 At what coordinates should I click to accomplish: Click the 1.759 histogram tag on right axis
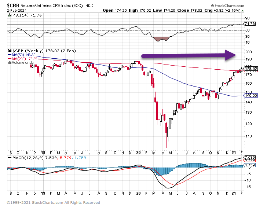(250, 165)
